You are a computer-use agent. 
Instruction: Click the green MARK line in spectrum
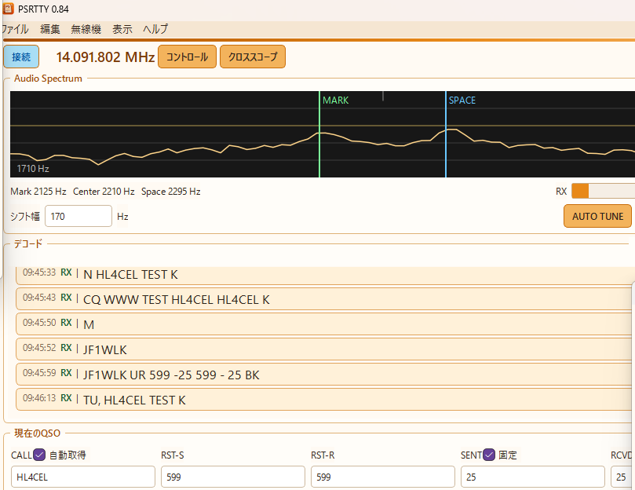[319, 134]
